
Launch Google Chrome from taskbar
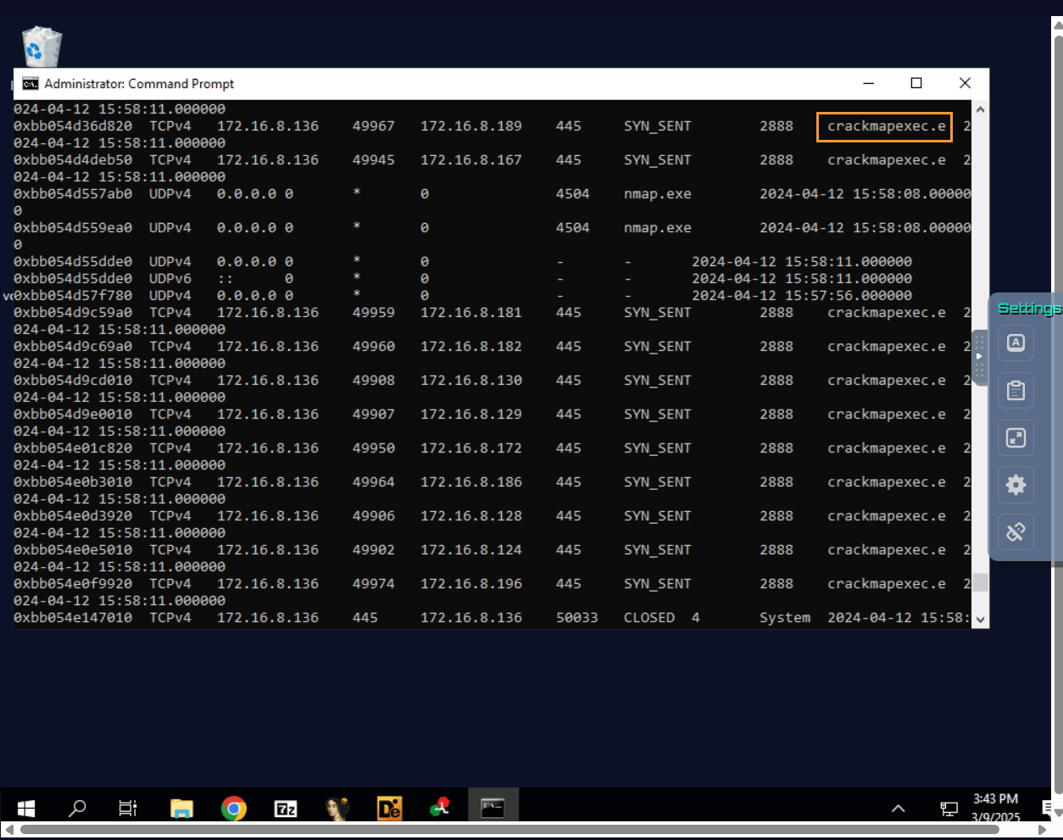coord(234,809)
